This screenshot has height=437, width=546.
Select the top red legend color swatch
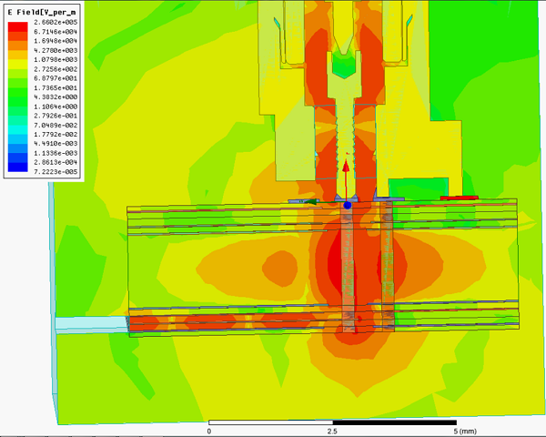(18, 25)
